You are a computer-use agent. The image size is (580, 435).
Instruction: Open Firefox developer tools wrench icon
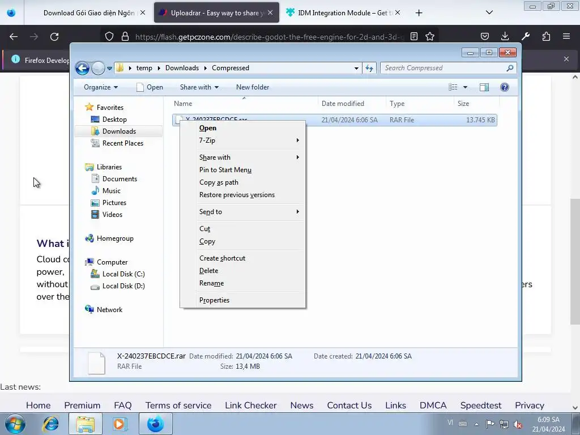[525, 36]
